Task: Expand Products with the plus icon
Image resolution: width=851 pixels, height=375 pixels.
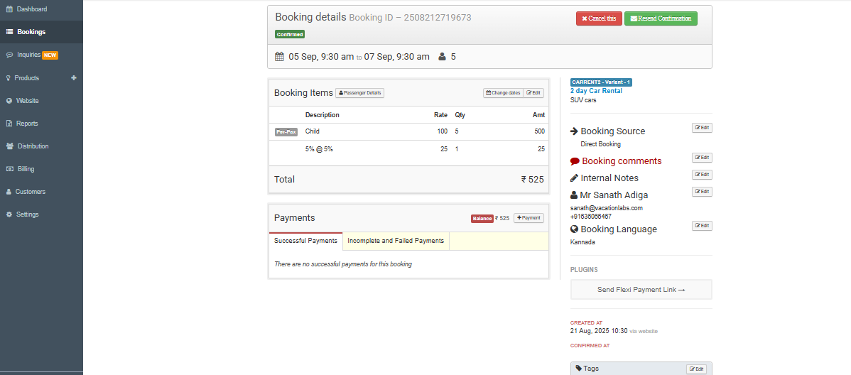Action: point(73,78)
